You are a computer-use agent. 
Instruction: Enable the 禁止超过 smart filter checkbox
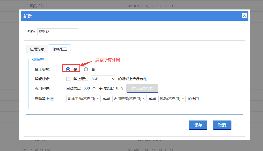coord(68,79)
